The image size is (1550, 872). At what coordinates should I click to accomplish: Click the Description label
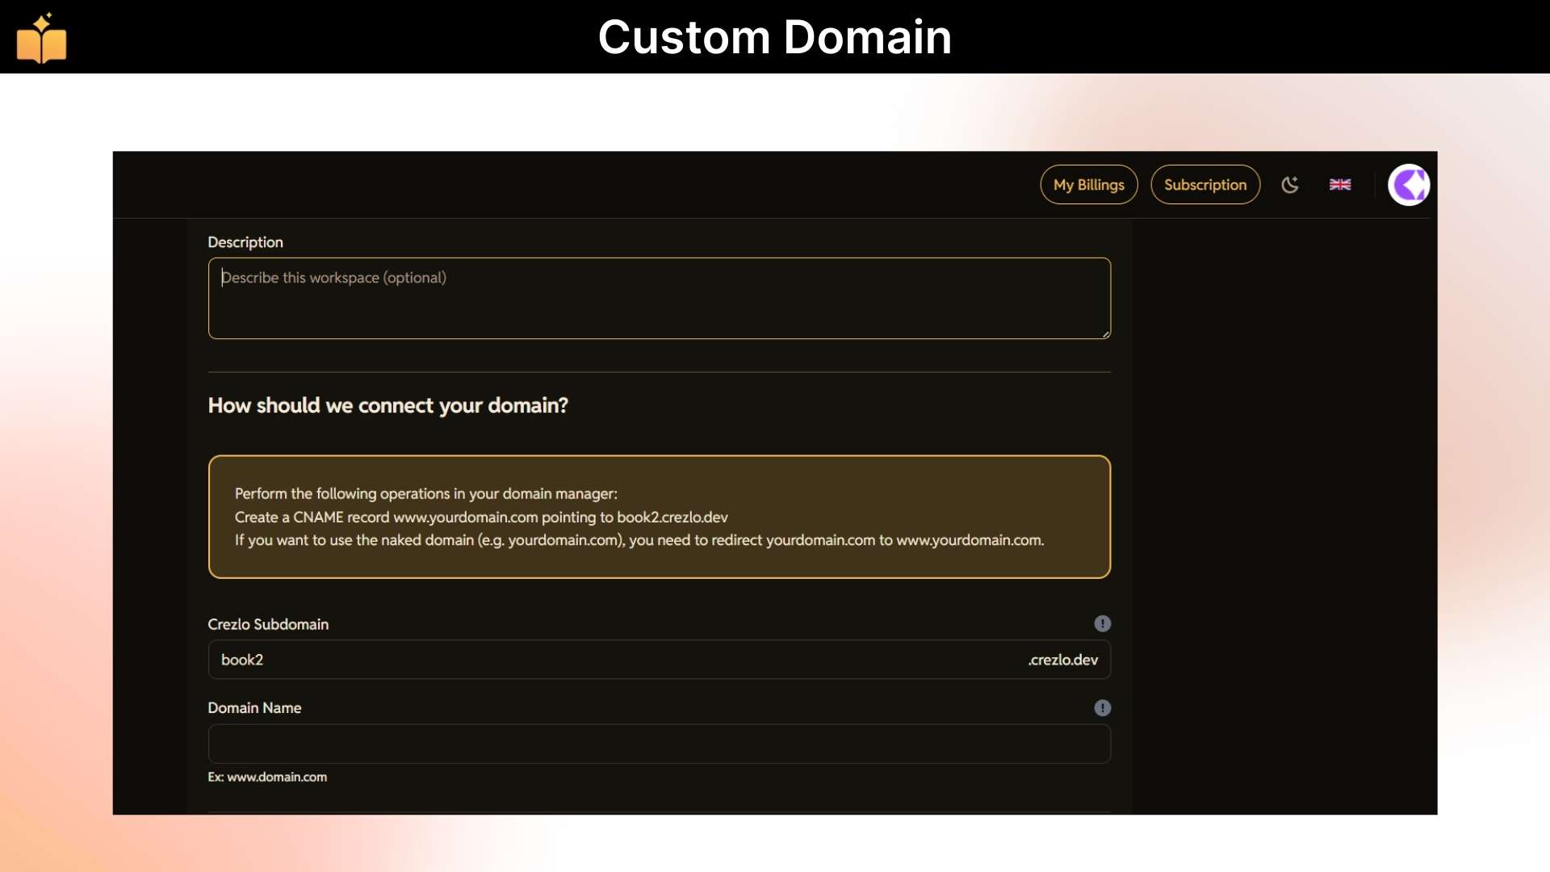tap(245, 242)
